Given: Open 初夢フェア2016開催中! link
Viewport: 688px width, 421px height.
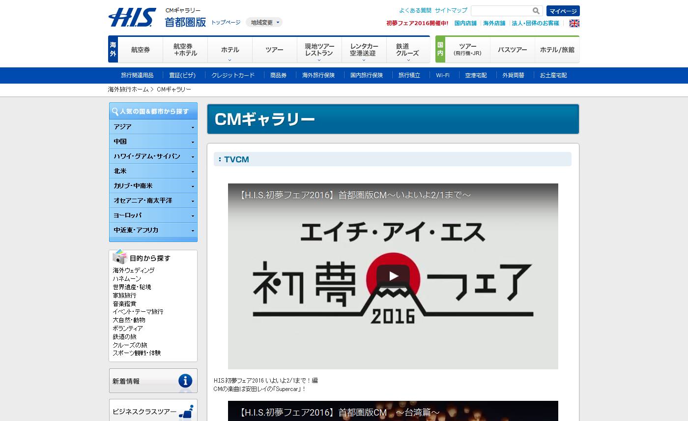Looking at the screenshot, I should [417, 23].
